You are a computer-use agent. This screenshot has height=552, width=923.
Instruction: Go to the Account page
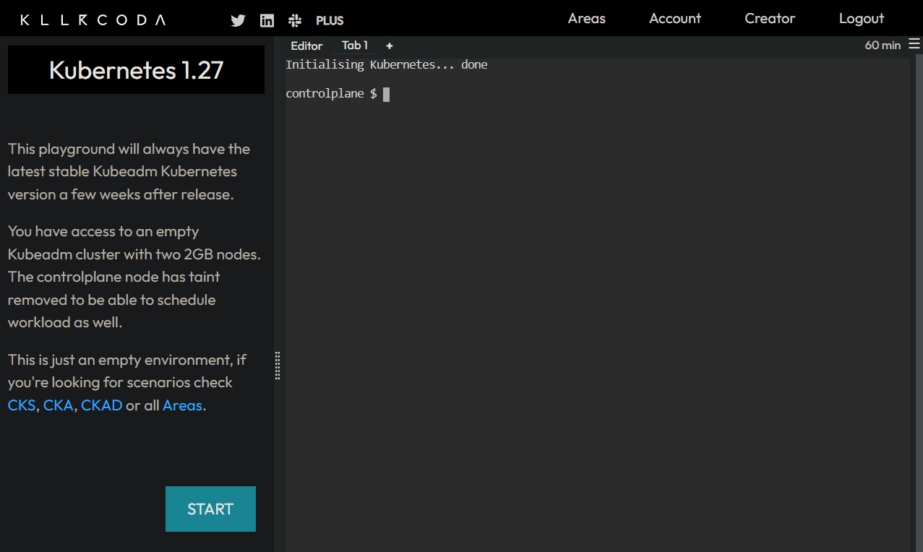(674, 19)
